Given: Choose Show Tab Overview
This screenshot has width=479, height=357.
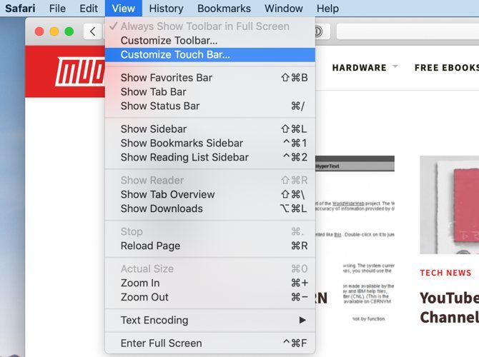Looking at the screenshot, I should point(210,194).
